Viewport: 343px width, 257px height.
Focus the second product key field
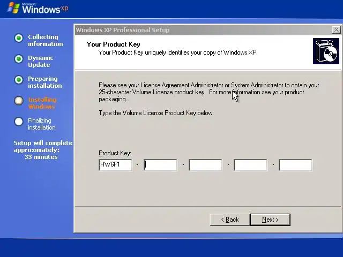(160, 165)
